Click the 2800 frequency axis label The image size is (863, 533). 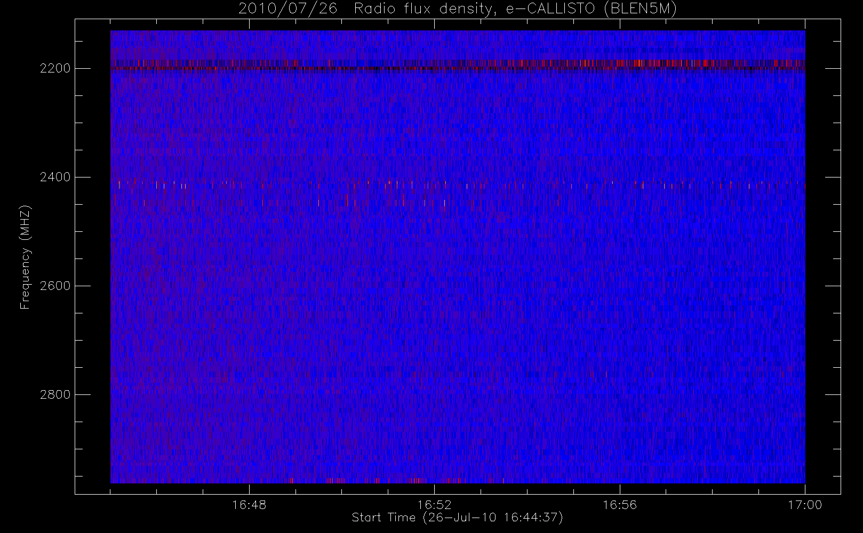55,395
